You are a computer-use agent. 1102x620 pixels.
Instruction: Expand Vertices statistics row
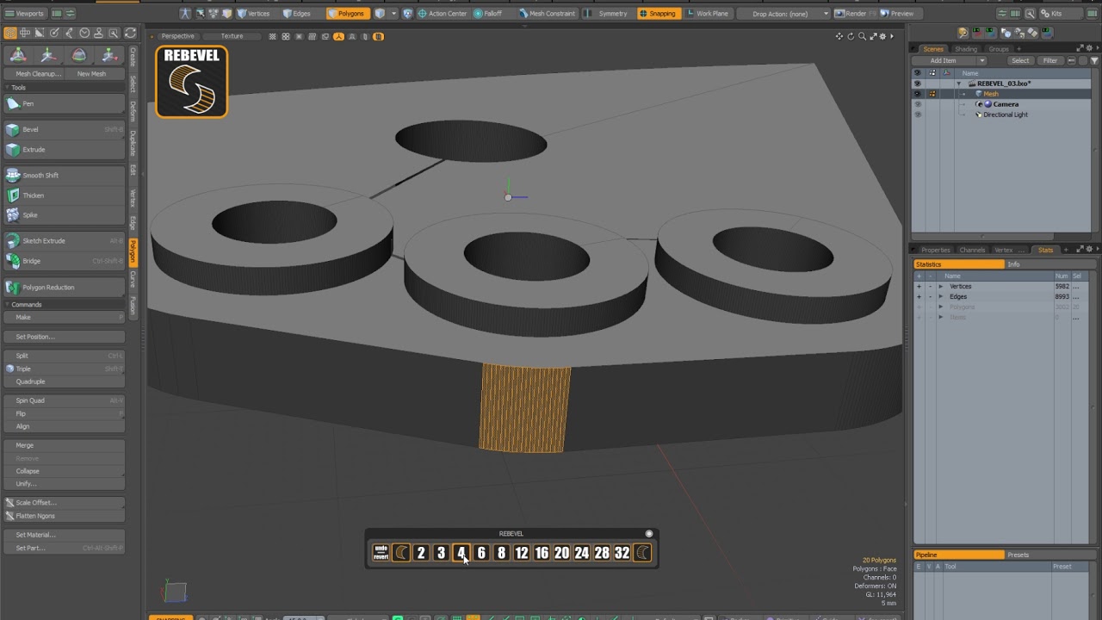tap(940, 286)
